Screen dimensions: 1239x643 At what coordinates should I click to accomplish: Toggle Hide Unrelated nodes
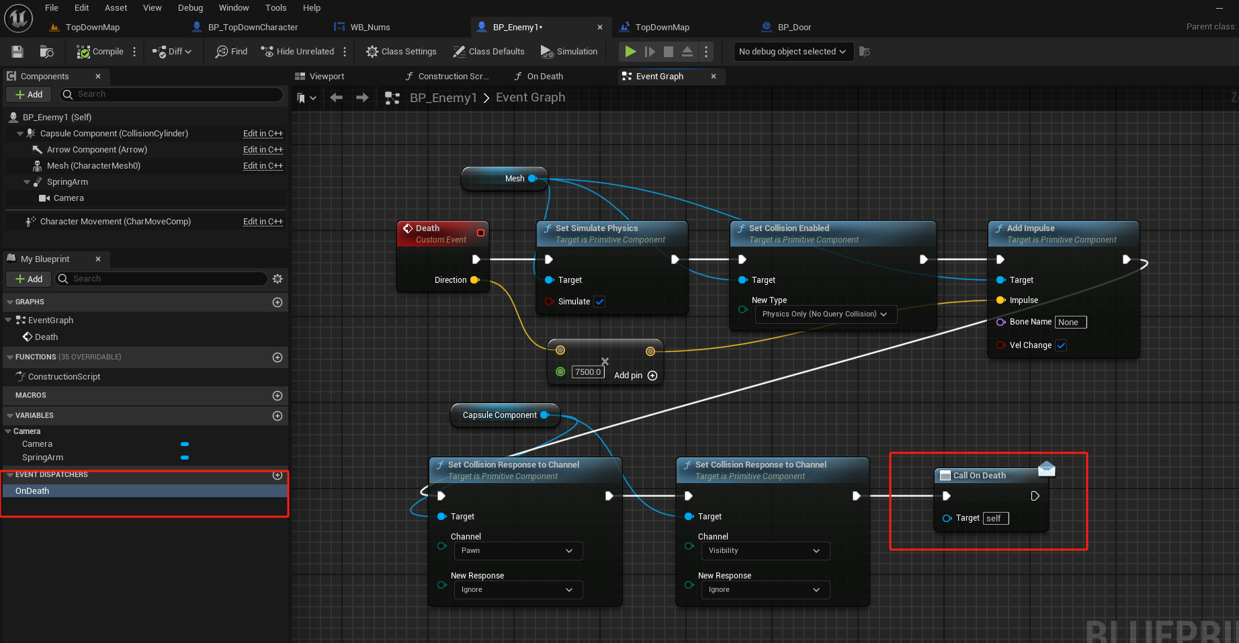297,52
